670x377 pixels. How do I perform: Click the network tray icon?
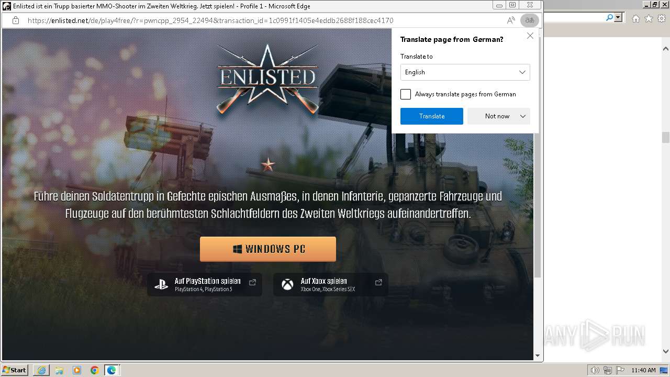coord(607,370)
